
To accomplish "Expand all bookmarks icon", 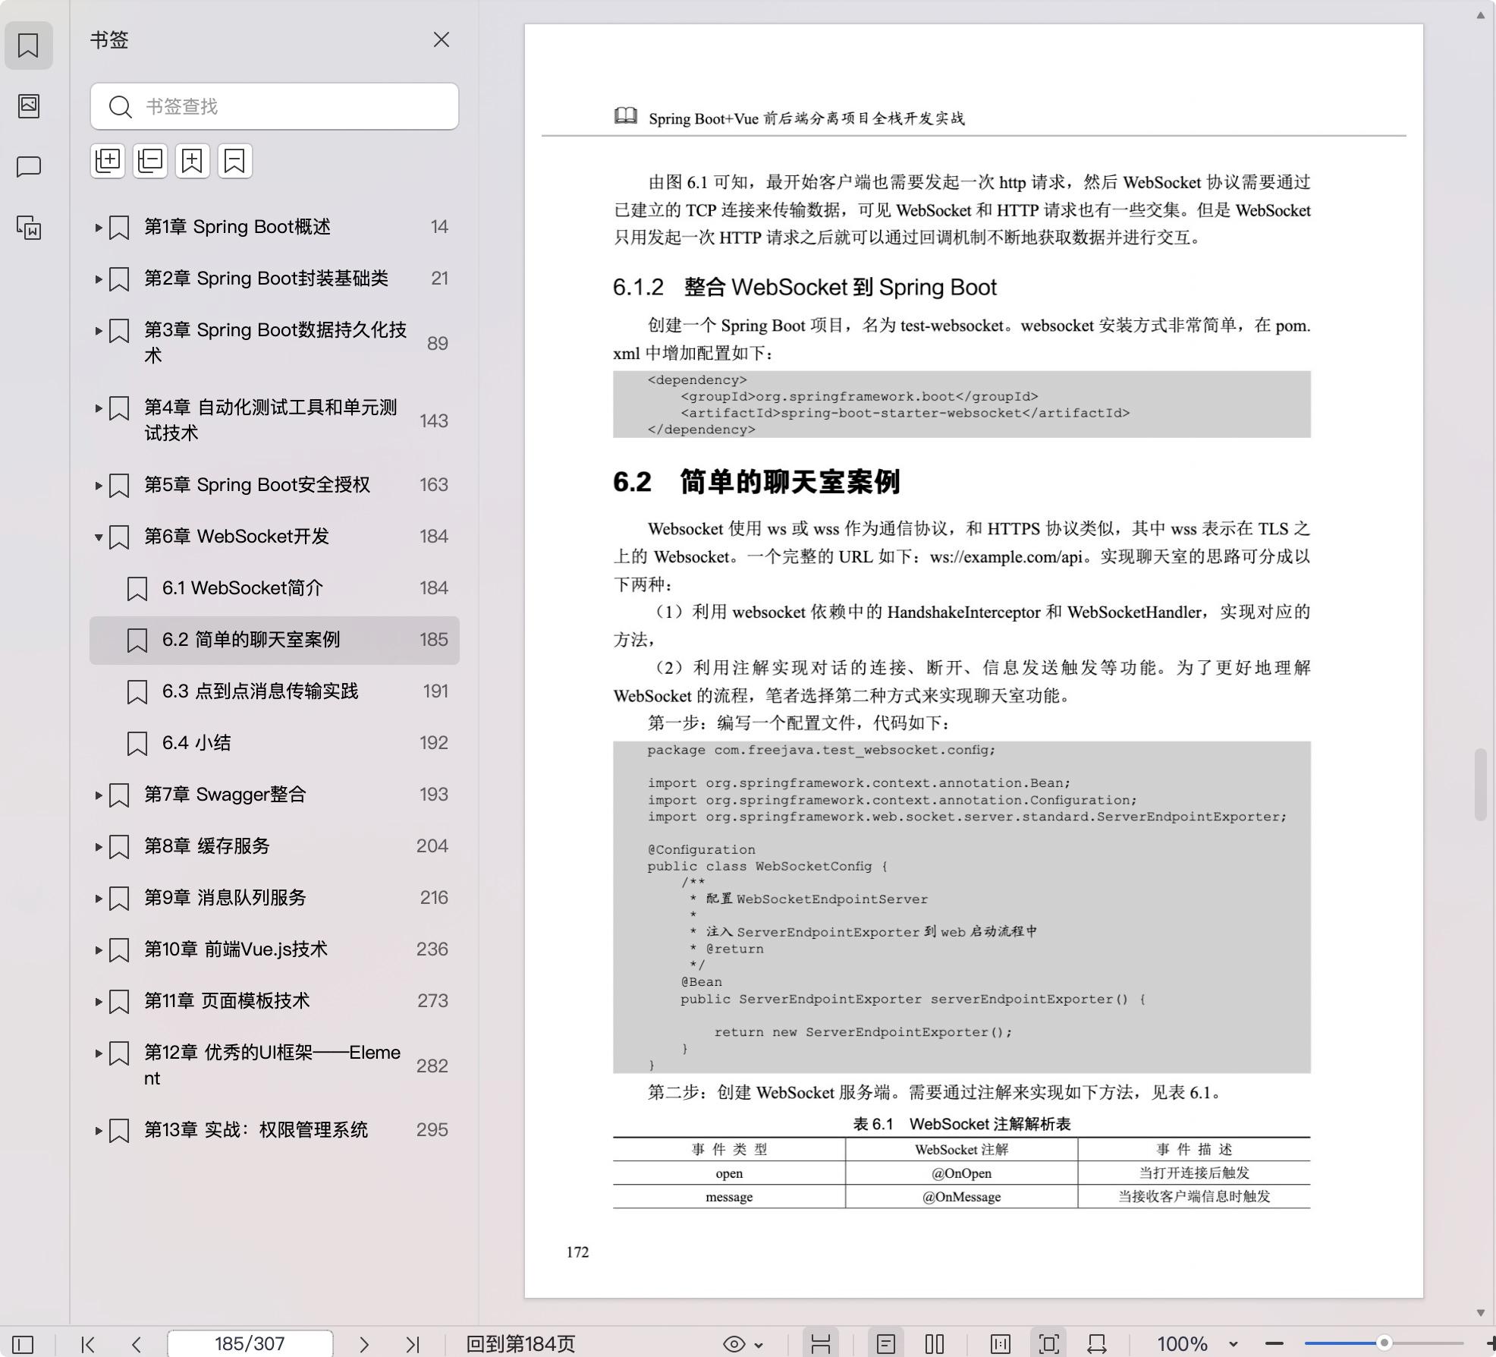I will point(108,161).
